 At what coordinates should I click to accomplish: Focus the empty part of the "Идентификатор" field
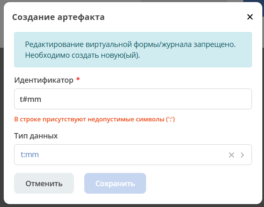click(x=145, y=99)
